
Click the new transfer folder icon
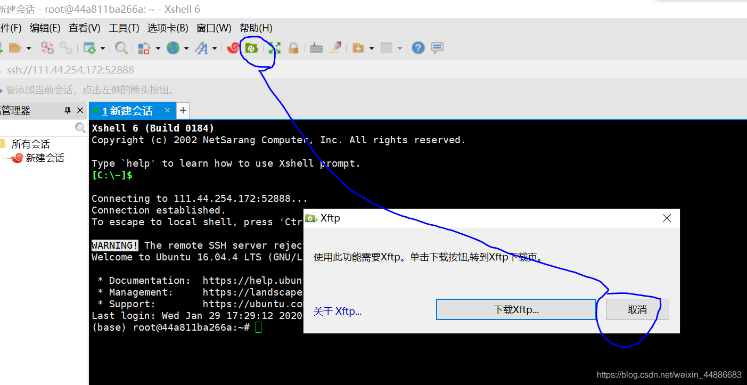(x=358, y=48)
